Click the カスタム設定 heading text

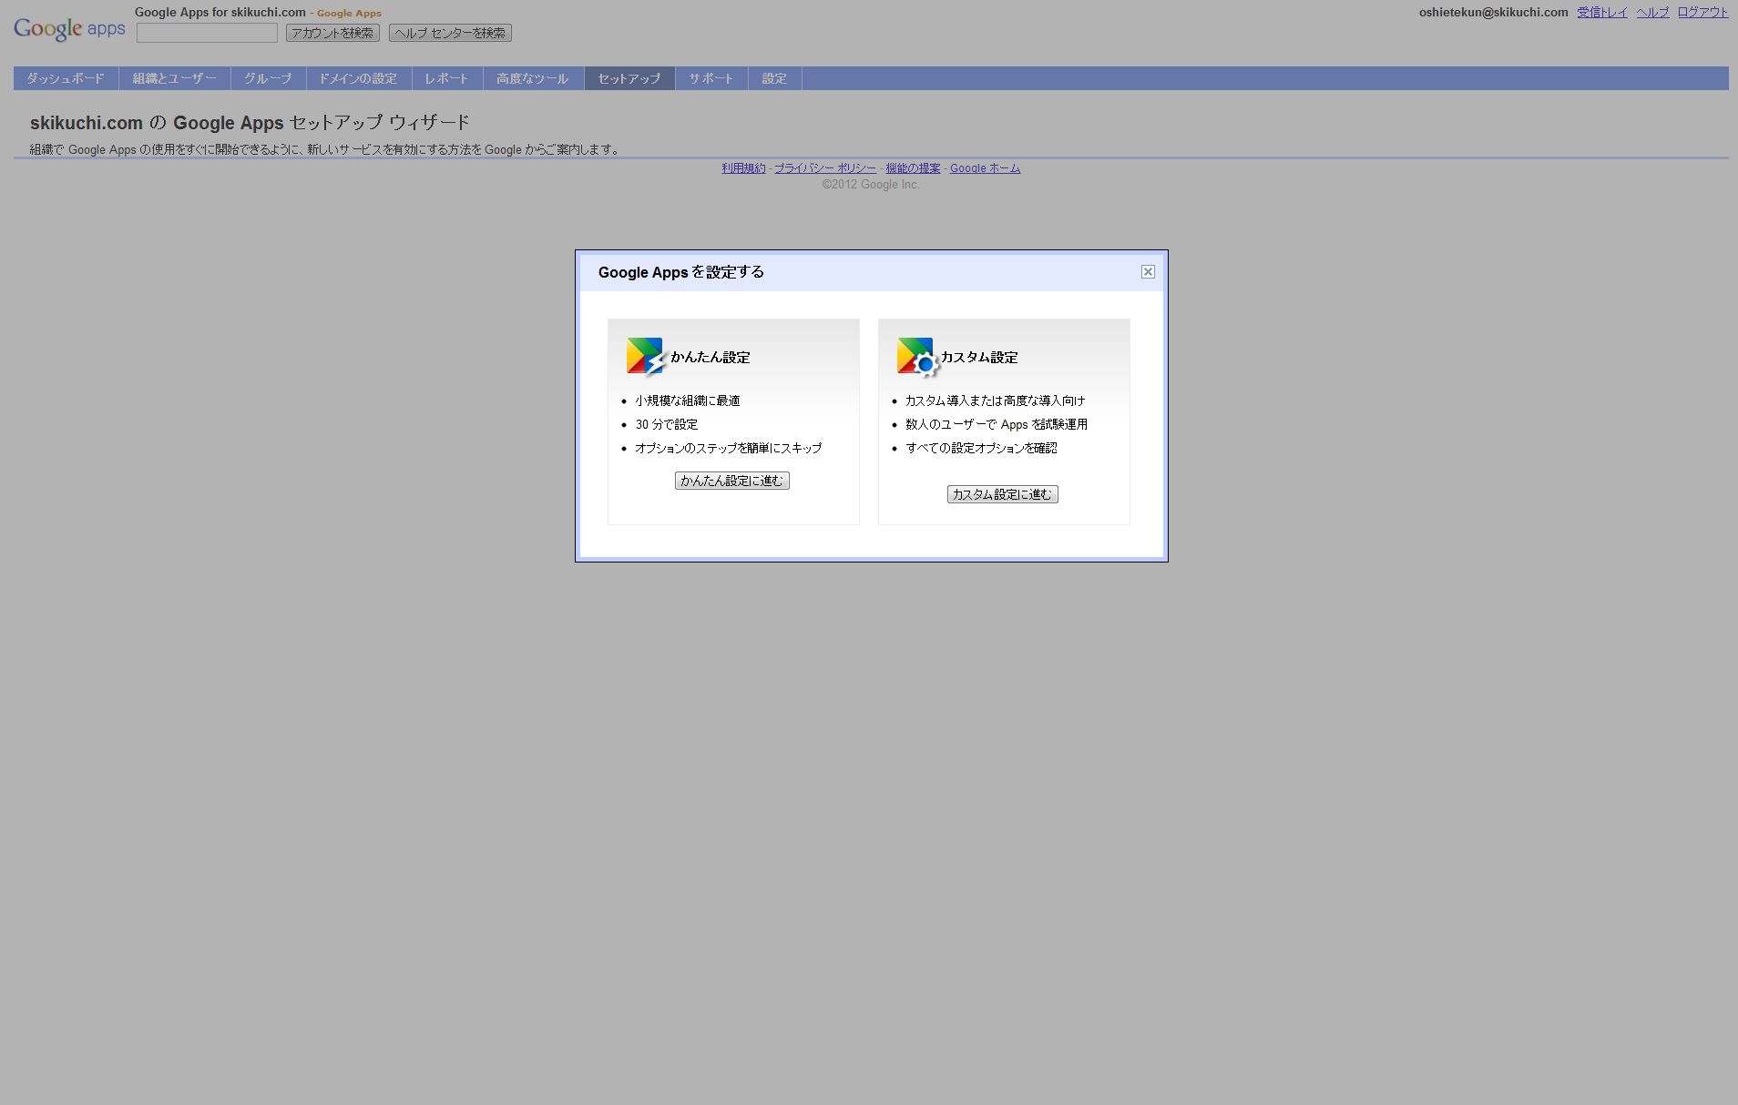979,358
